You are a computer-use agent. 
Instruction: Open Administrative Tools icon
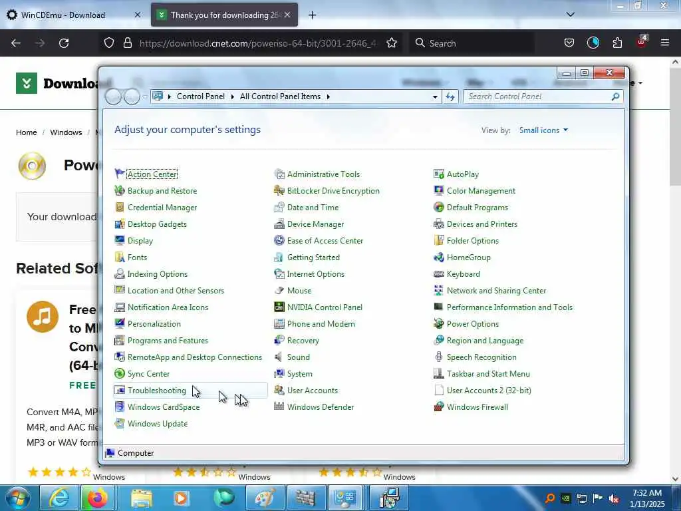tap(279, 174)
